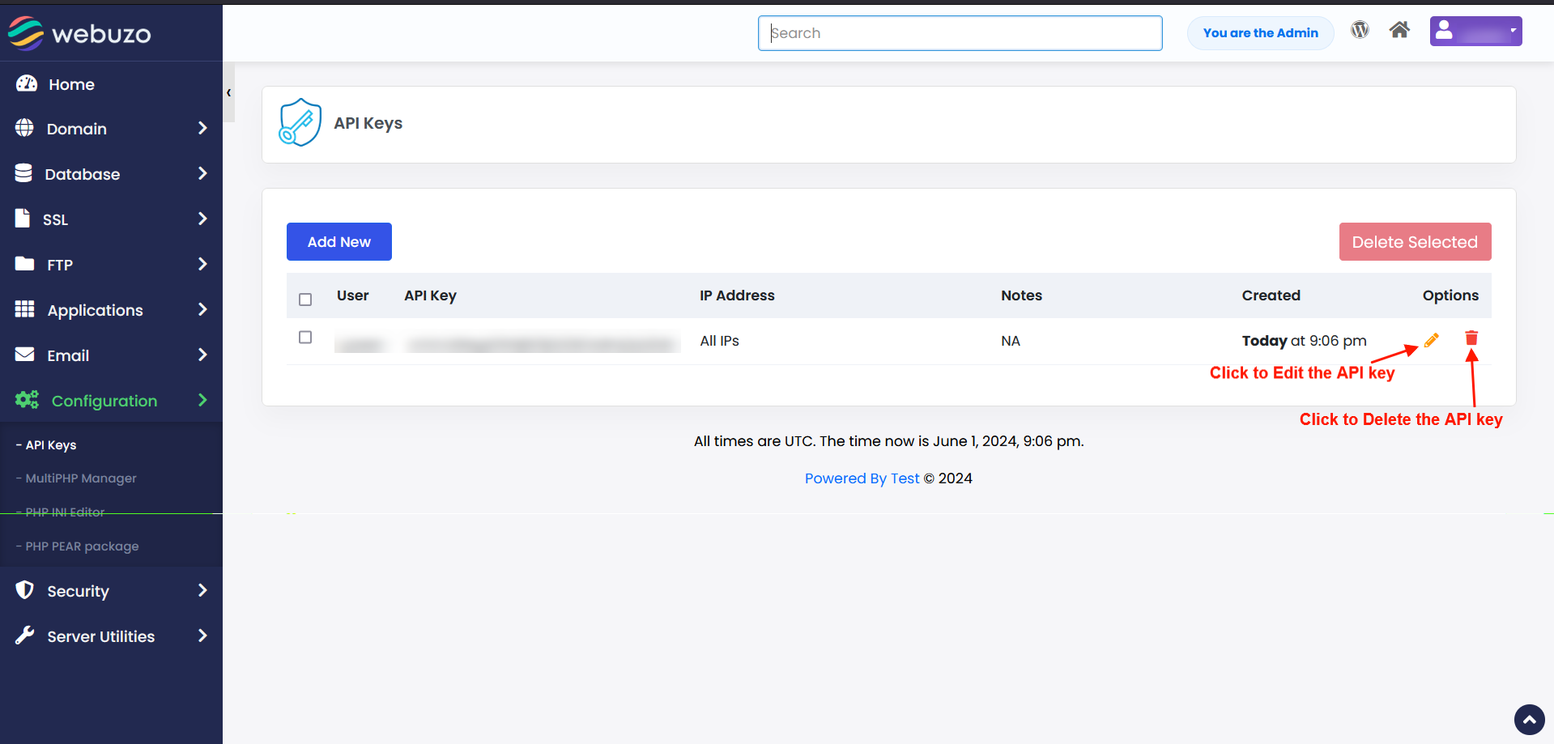Click the Server Utilities wrench icon
Screen dimensions: 1554x744
pos(25,636)
